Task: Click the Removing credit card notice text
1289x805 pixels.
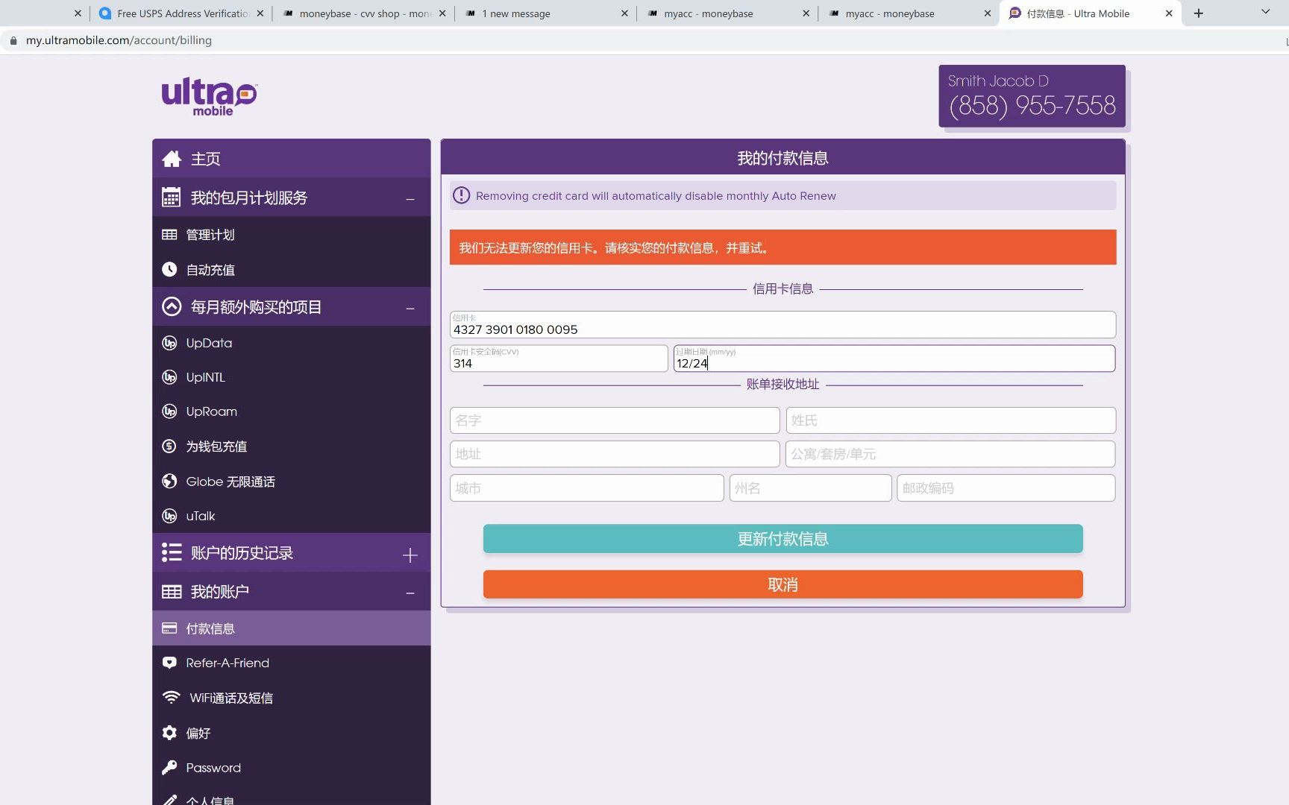Action: pos(656,196)
